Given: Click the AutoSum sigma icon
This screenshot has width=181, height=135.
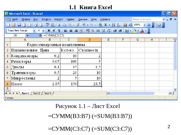Looking at the screenshot, I should pos(106,25).
